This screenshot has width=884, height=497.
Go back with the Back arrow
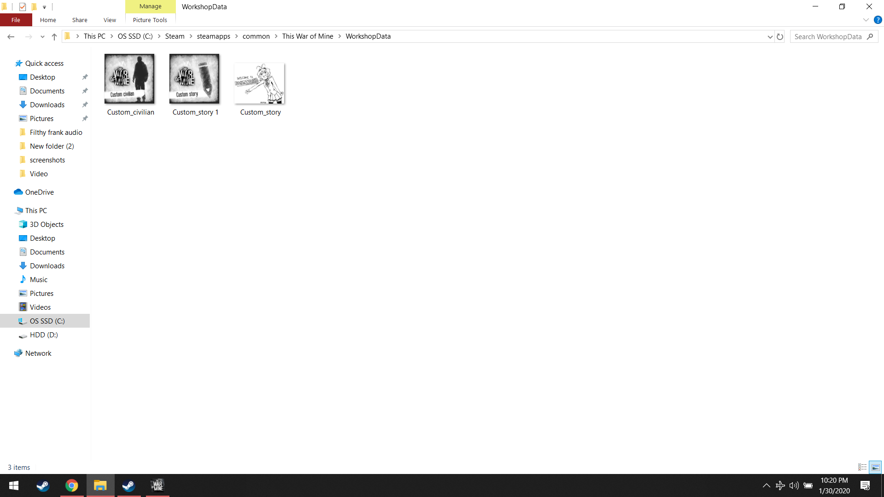coord(11,36)
